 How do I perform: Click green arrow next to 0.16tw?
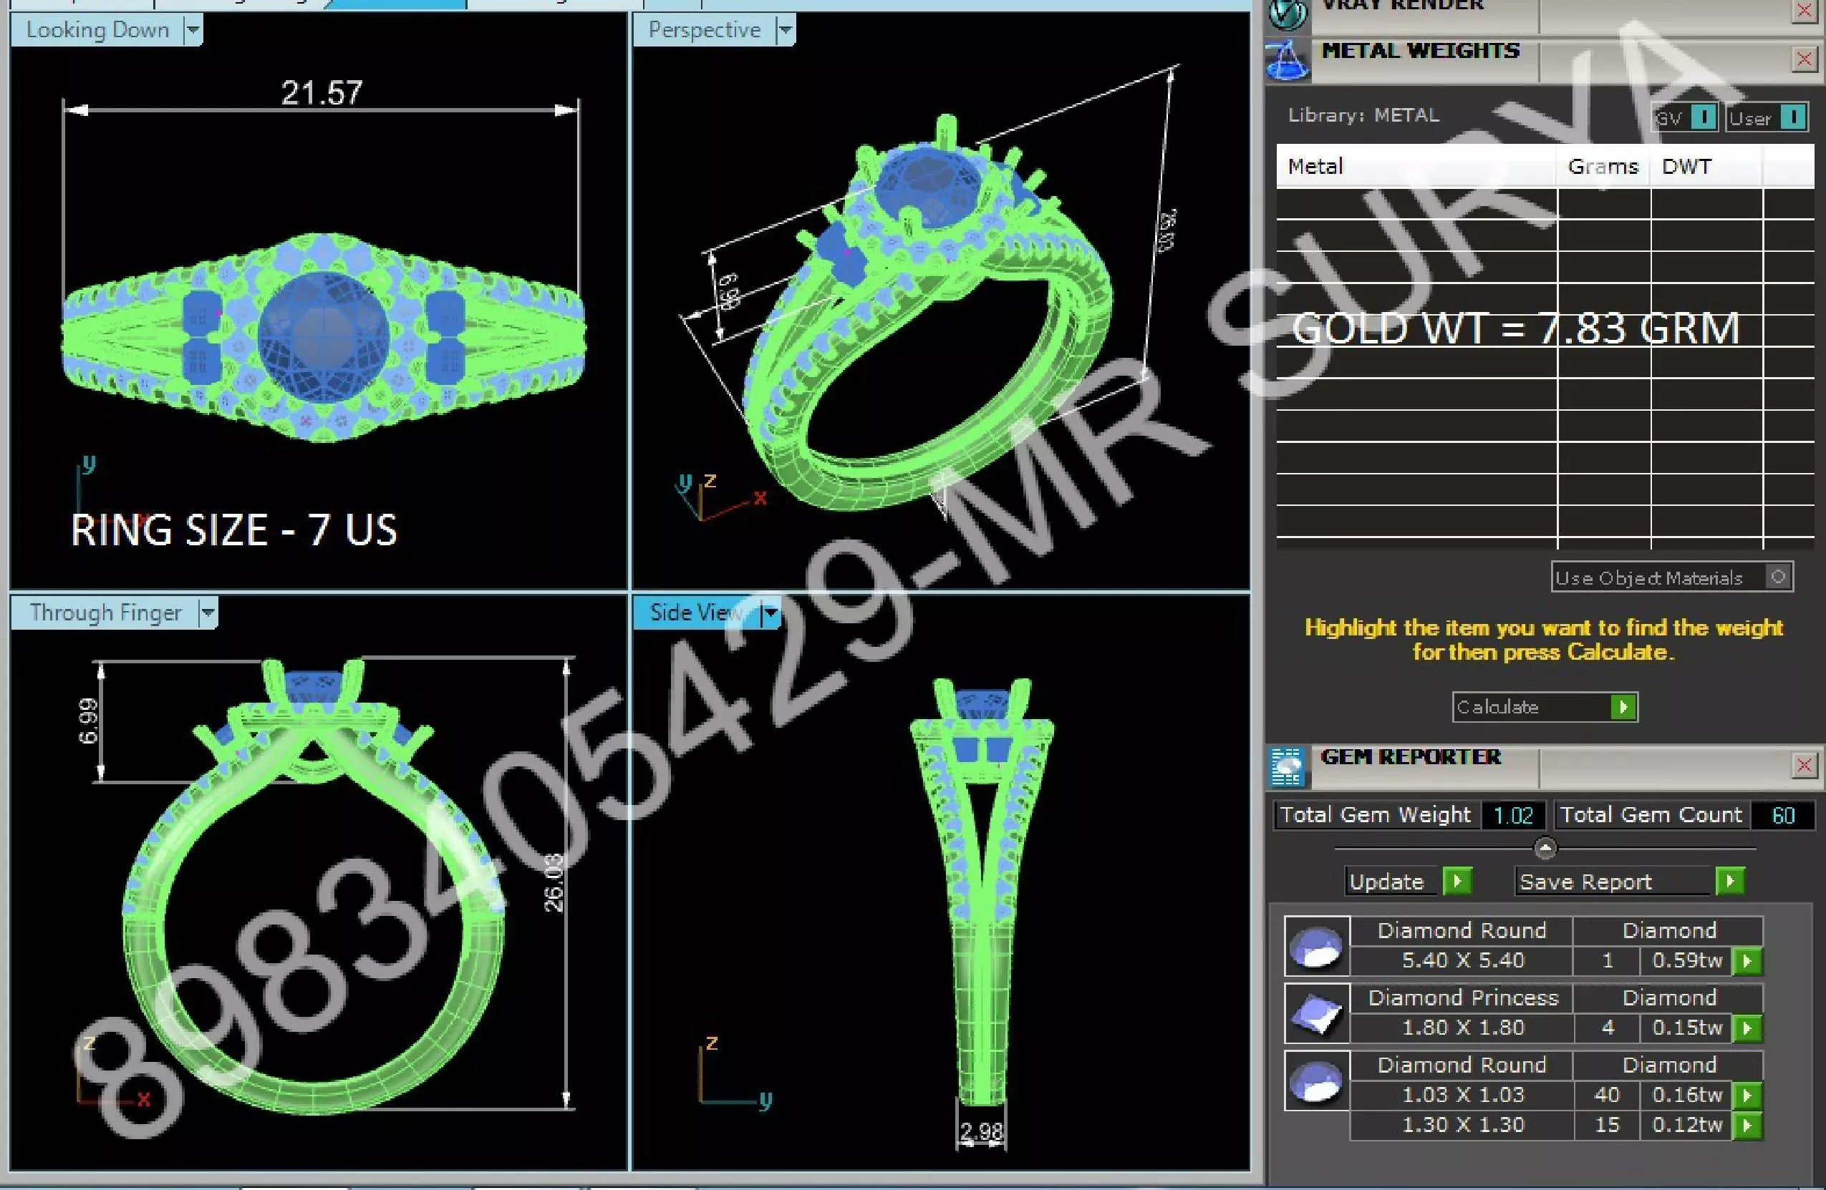[1747, 1096]
